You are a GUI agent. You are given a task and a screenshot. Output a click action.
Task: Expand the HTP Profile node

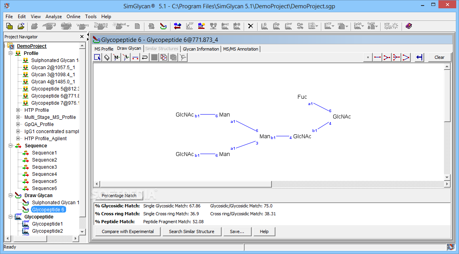click(x=18, y=110)
